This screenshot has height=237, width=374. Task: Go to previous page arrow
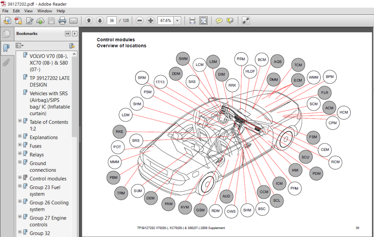pos(89,20)
